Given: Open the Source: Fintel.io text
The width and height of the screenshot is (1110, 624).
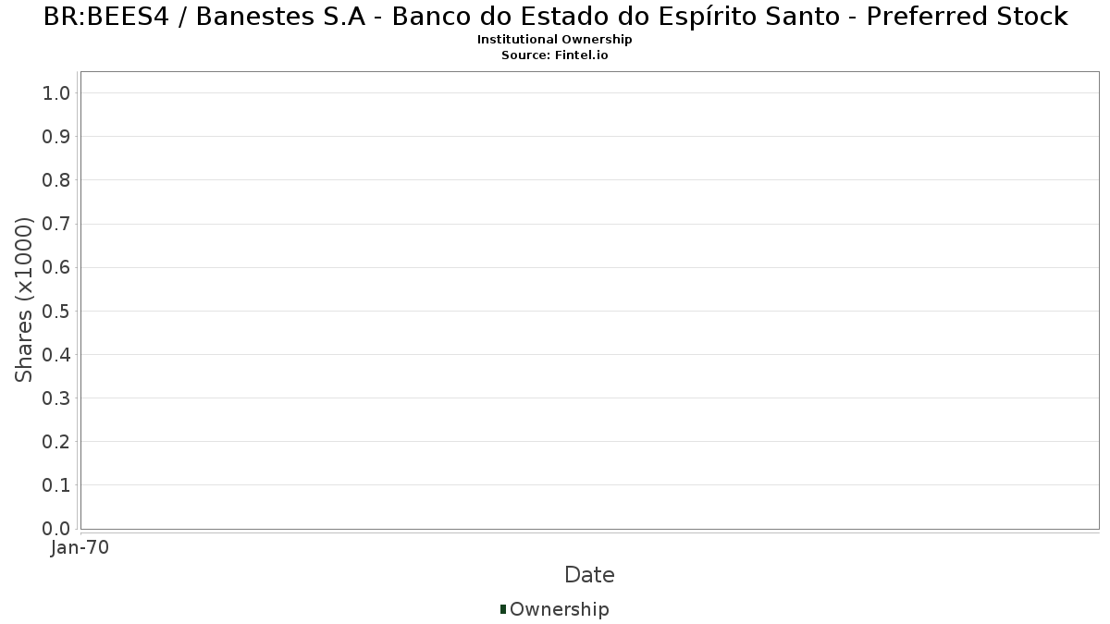Looking at the screenshot, I should pyautogui.click(x=555, y=55).
